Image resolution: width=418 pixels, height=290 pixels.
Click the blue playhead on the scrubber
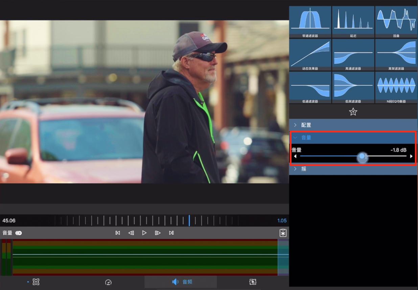(x=189, y=221)
